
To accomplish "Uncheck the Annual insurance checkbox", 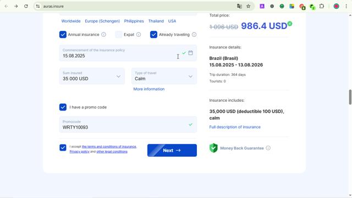I will tap(63, 35).
